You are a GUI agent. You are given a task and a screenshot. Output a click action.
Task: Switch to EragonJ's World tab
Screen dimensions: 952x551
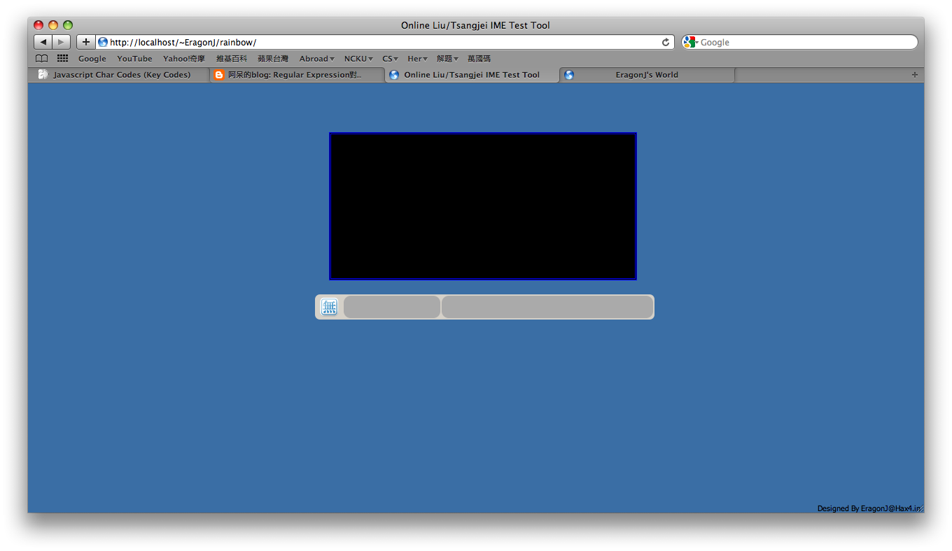coord(647,75)
